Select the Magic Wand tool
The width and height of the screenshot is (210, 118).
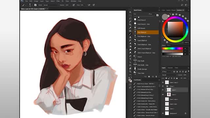[x=130, y=21]
